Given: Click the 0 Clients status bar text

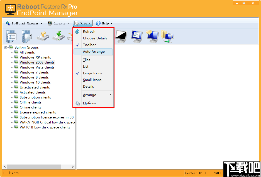Looking at the screenshot, I should pos(11,173).
